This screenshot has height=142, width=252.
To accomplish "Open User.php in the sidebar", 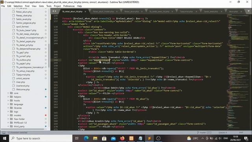I will (20, 82).
